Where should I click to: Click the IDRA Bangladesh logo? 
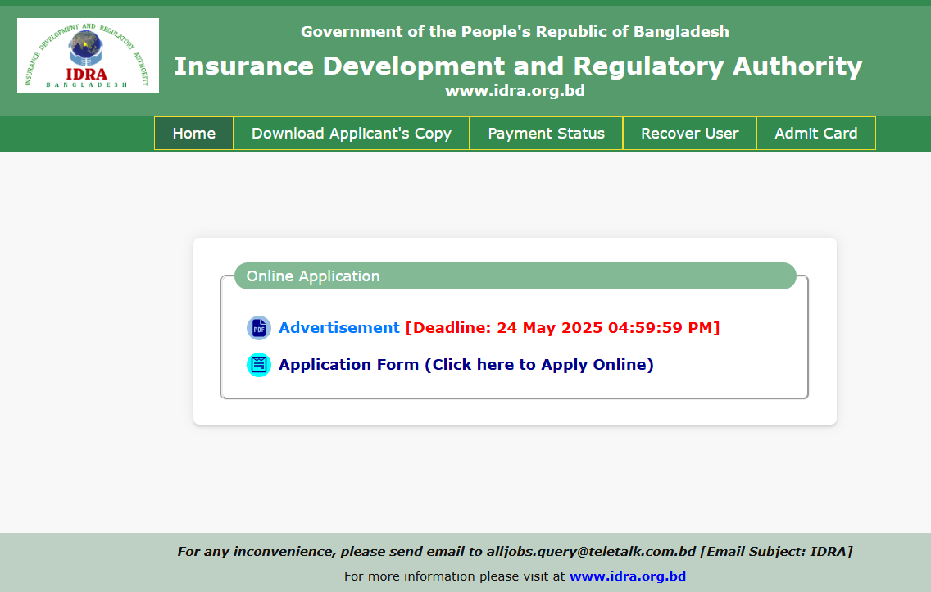[x=88, y=55]
